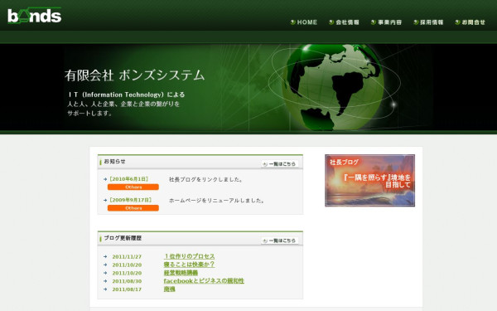The width and height of the screenshot is (497, 311).
Task: Select the date [2009年9月17日]
Action: click(x=131, y=200)
